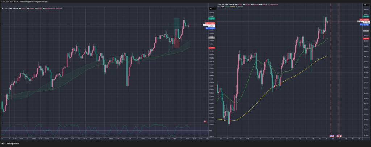Click the green take-profit price label on left axis
The image size is (371, 147).
(211, 18)
